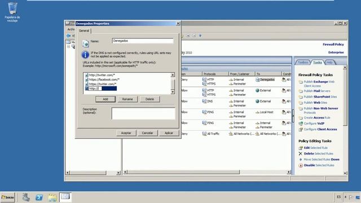Click the ES language indicator in tray
361x203 pixels.
[x=338, y=197]
